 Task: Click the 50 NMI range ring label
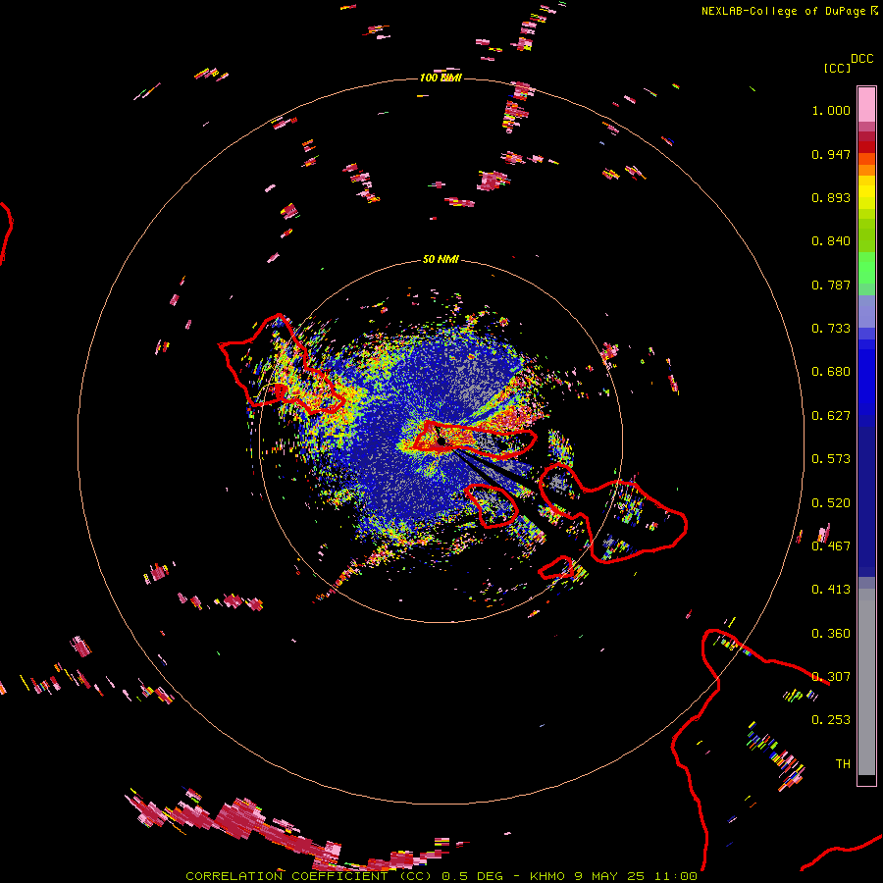pyautogui.click(x=441, y=259)
